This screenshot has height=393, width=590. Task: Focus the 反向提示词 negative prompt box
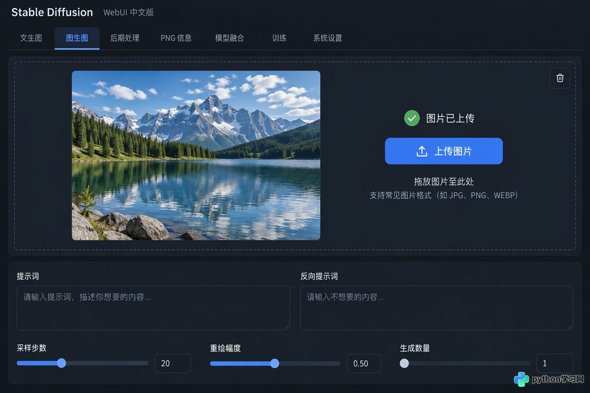(437, 308)
